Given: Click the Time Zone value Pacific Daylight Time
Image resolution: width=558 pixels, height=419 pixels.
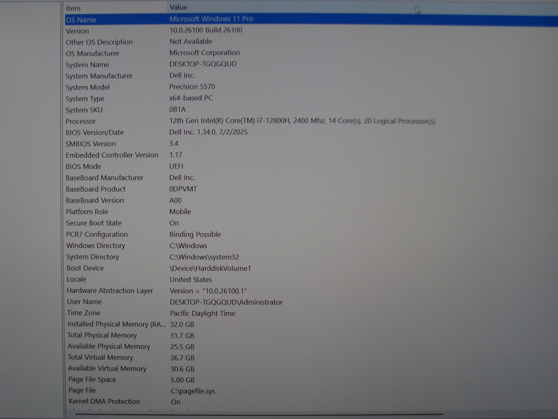Looking at the screenshot, I should tap(203, 314).
